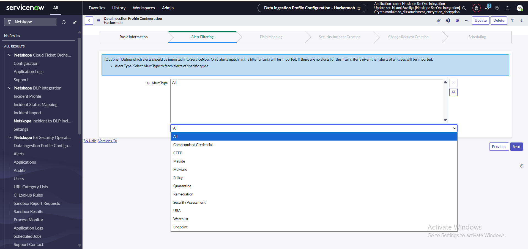Open the Admin menu
This screenshot has height=249, width=528.
[168, 8]
